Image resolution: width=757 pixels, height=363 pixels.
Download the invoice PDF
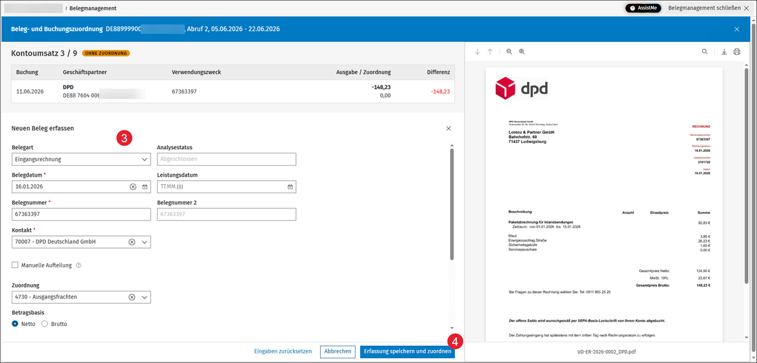tap(724, 52)
